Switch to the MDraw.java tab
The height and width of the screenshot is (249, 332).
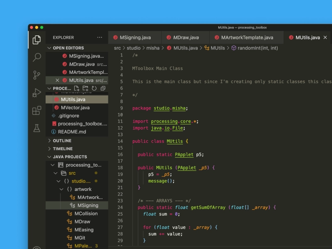coord(185,37)
